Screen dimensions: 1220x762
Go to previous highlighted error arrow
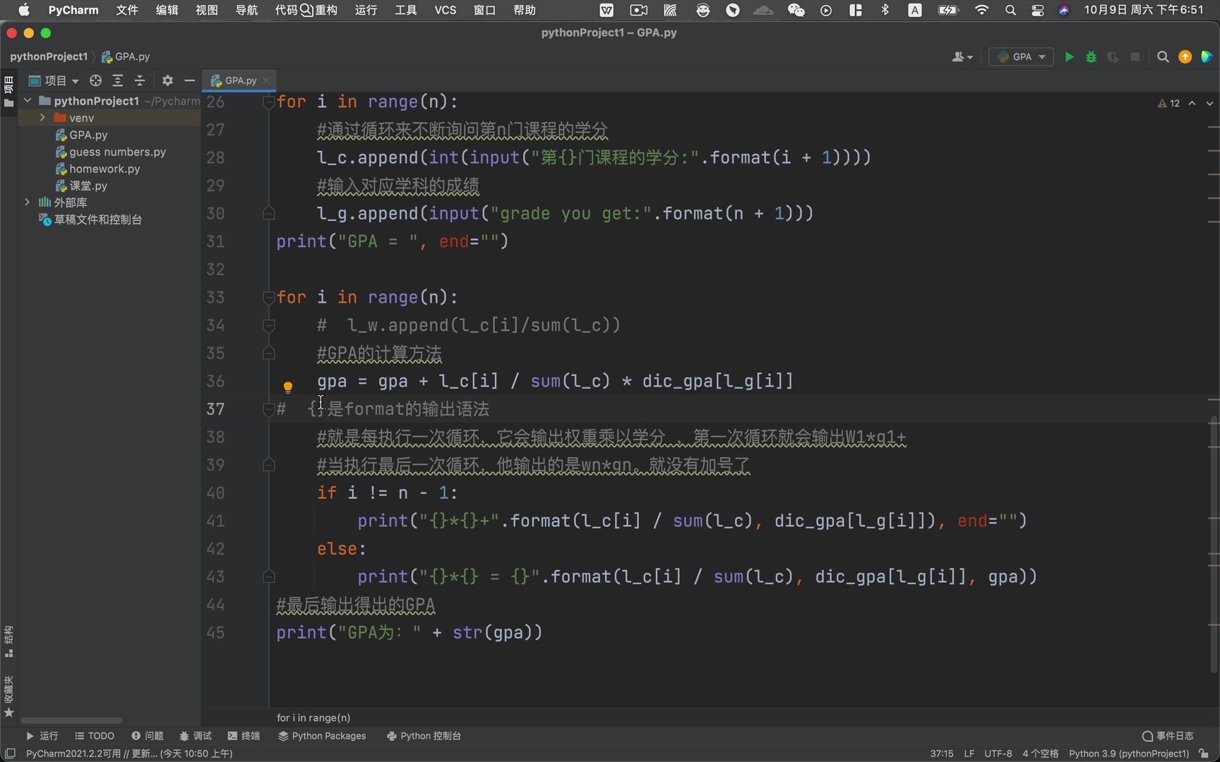point(1192,103)
